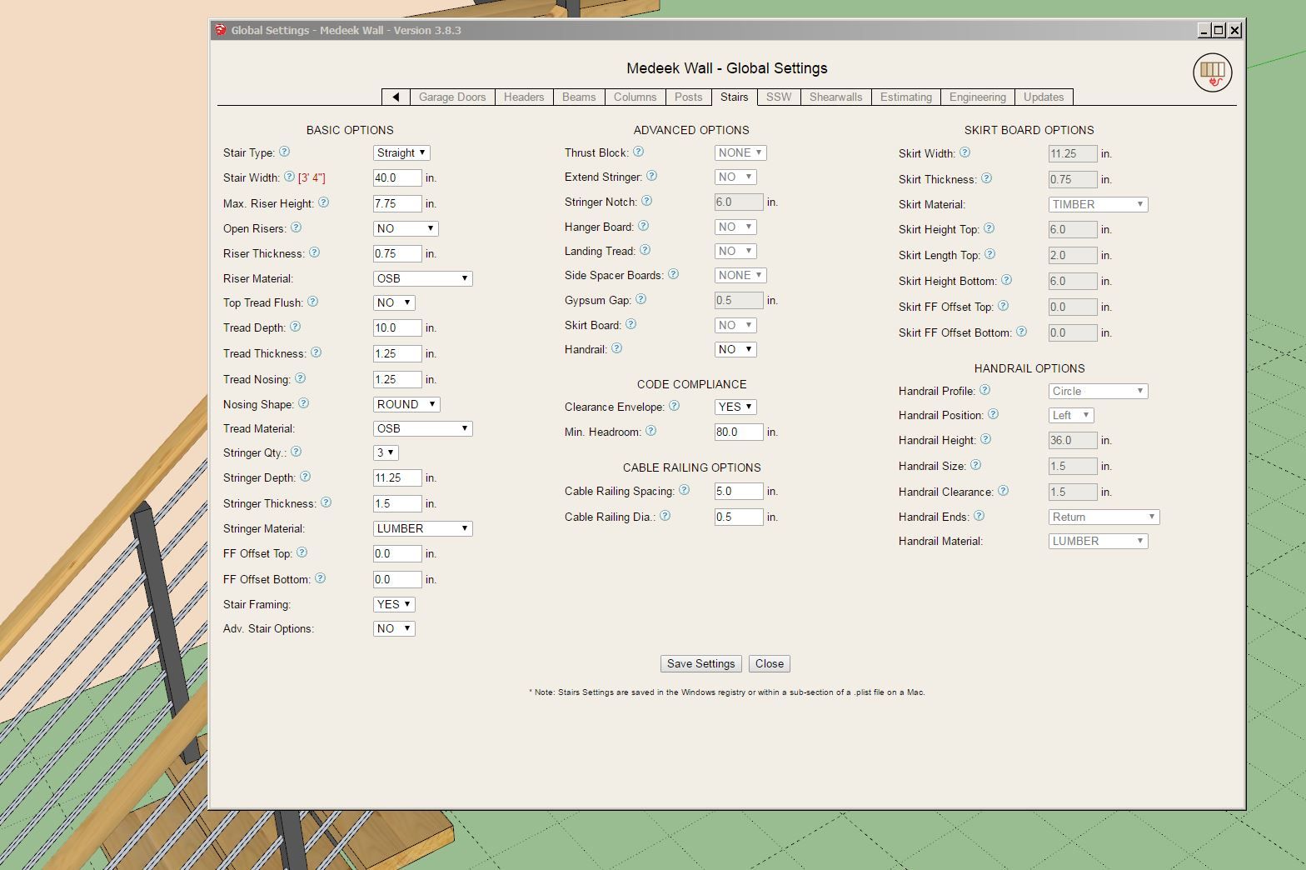Viewport: 1306px width, 870px height.
Task: Open the Columns tab
Action: click(635, 97)
